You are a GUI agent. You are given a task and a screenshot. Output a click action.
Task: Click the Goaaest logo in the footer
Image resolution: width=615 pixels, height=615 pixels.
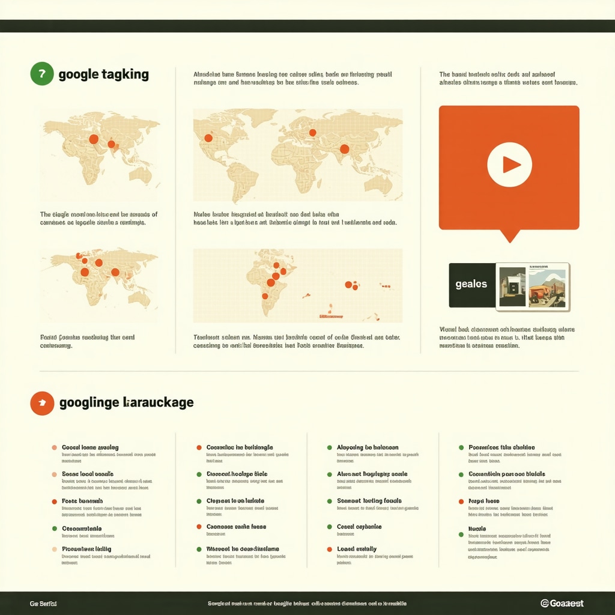coord(562,603)
